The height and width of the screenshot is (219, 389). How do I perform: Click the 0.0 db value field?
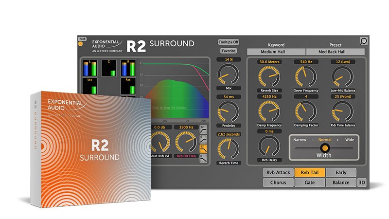click(160, 127)
